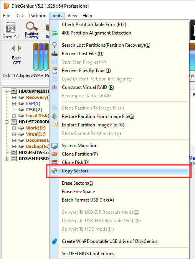Click the HD2 MsftVirtual disk icon
The width and height of the screenshot is (195, 259).
pos(14,152)
